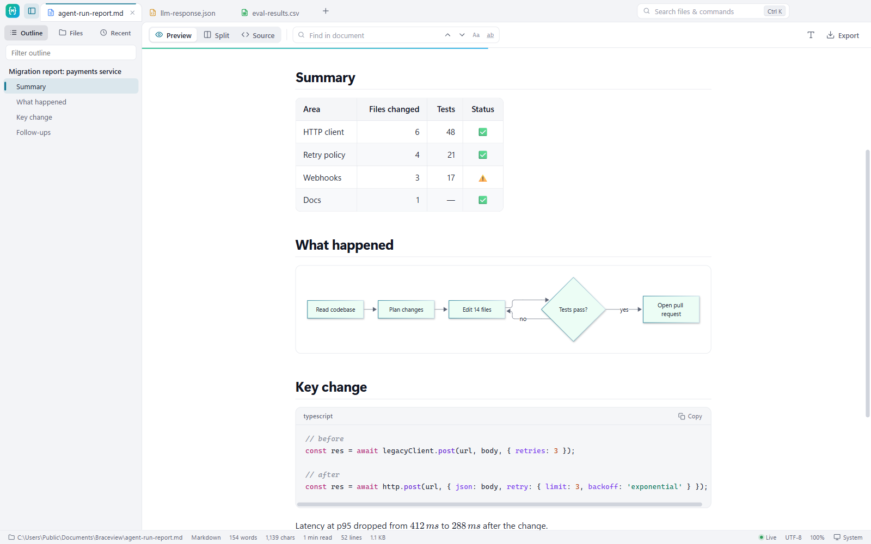Viewport: 871px width, 544px height.
Task: Select Migration report: payments service heading
Action: click(x=65, y=71)
